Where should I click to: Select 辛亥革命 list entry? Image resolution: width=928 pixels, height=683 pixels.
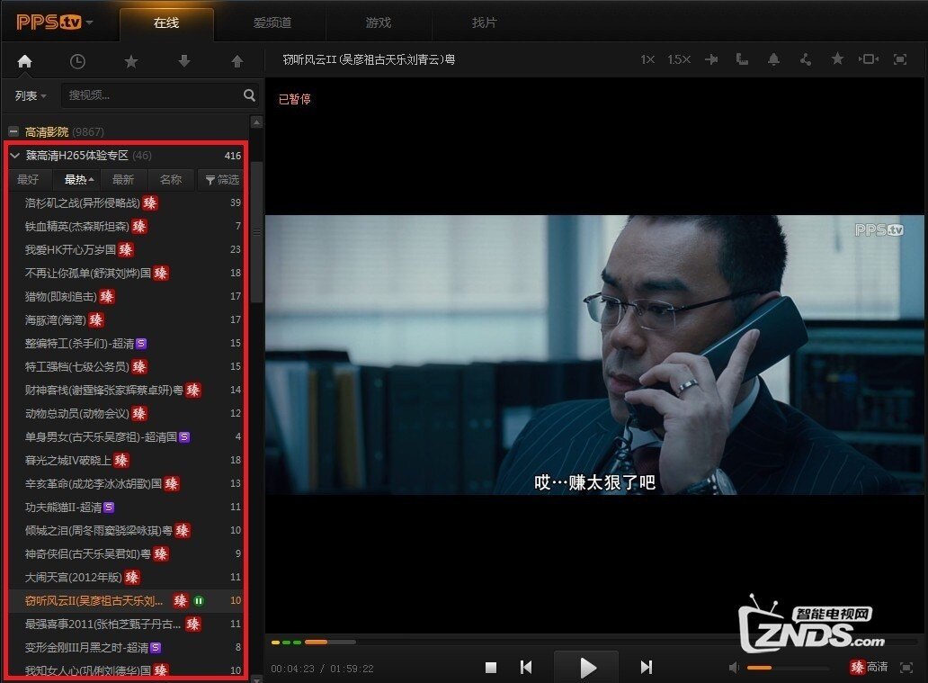point(128,483)
